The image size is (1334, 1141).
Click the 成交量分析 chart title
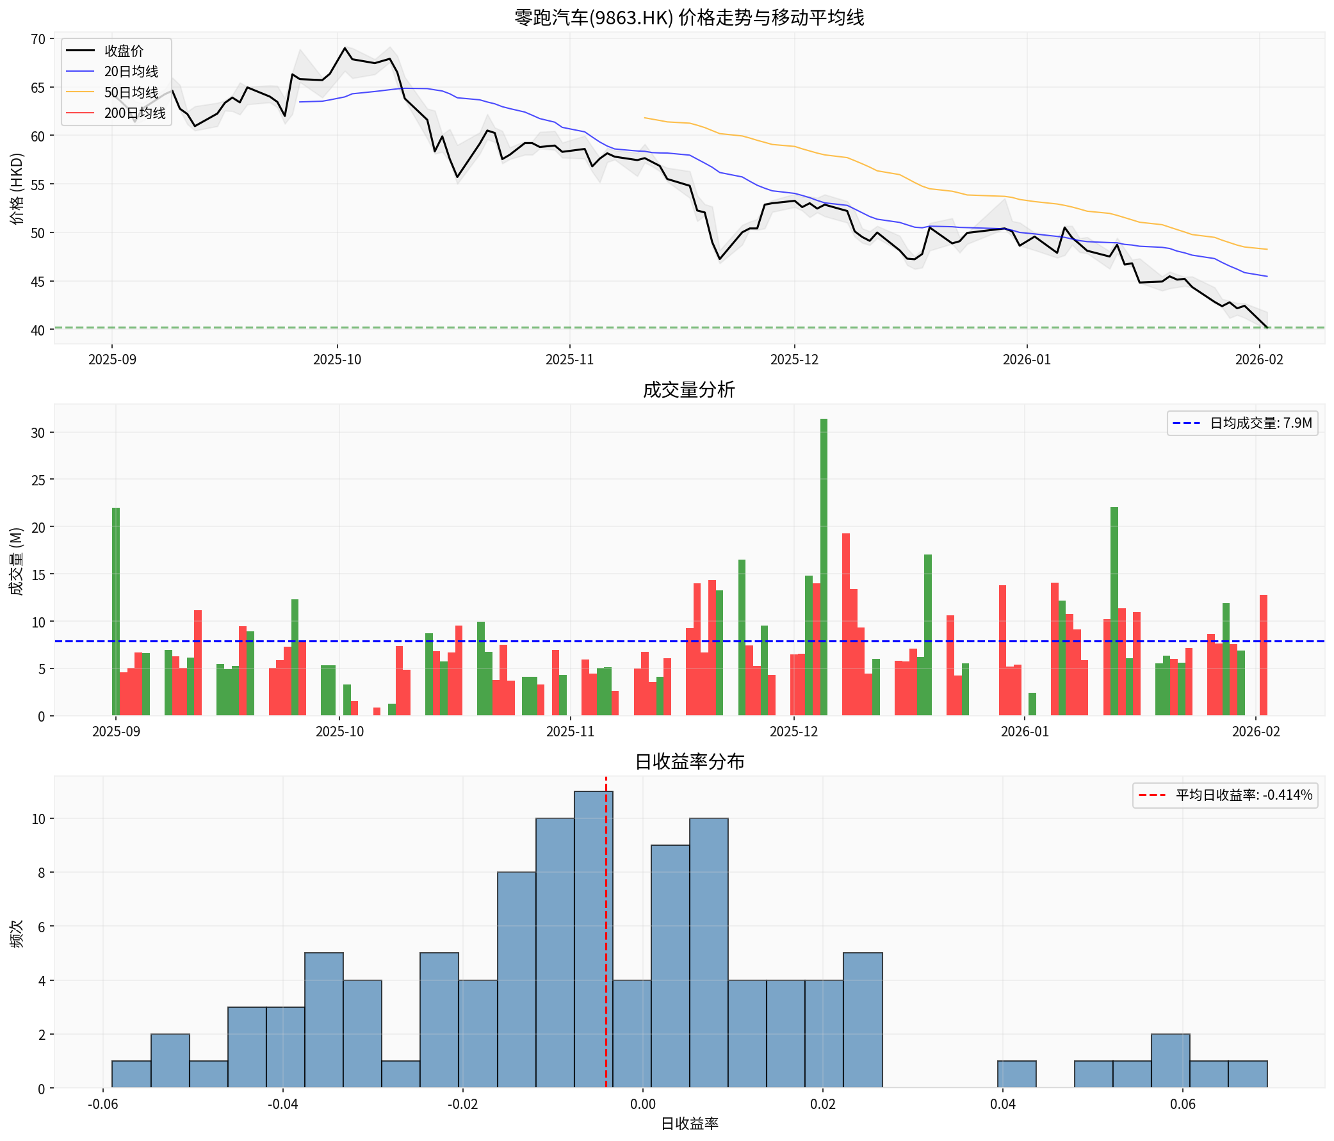(689, 390)
